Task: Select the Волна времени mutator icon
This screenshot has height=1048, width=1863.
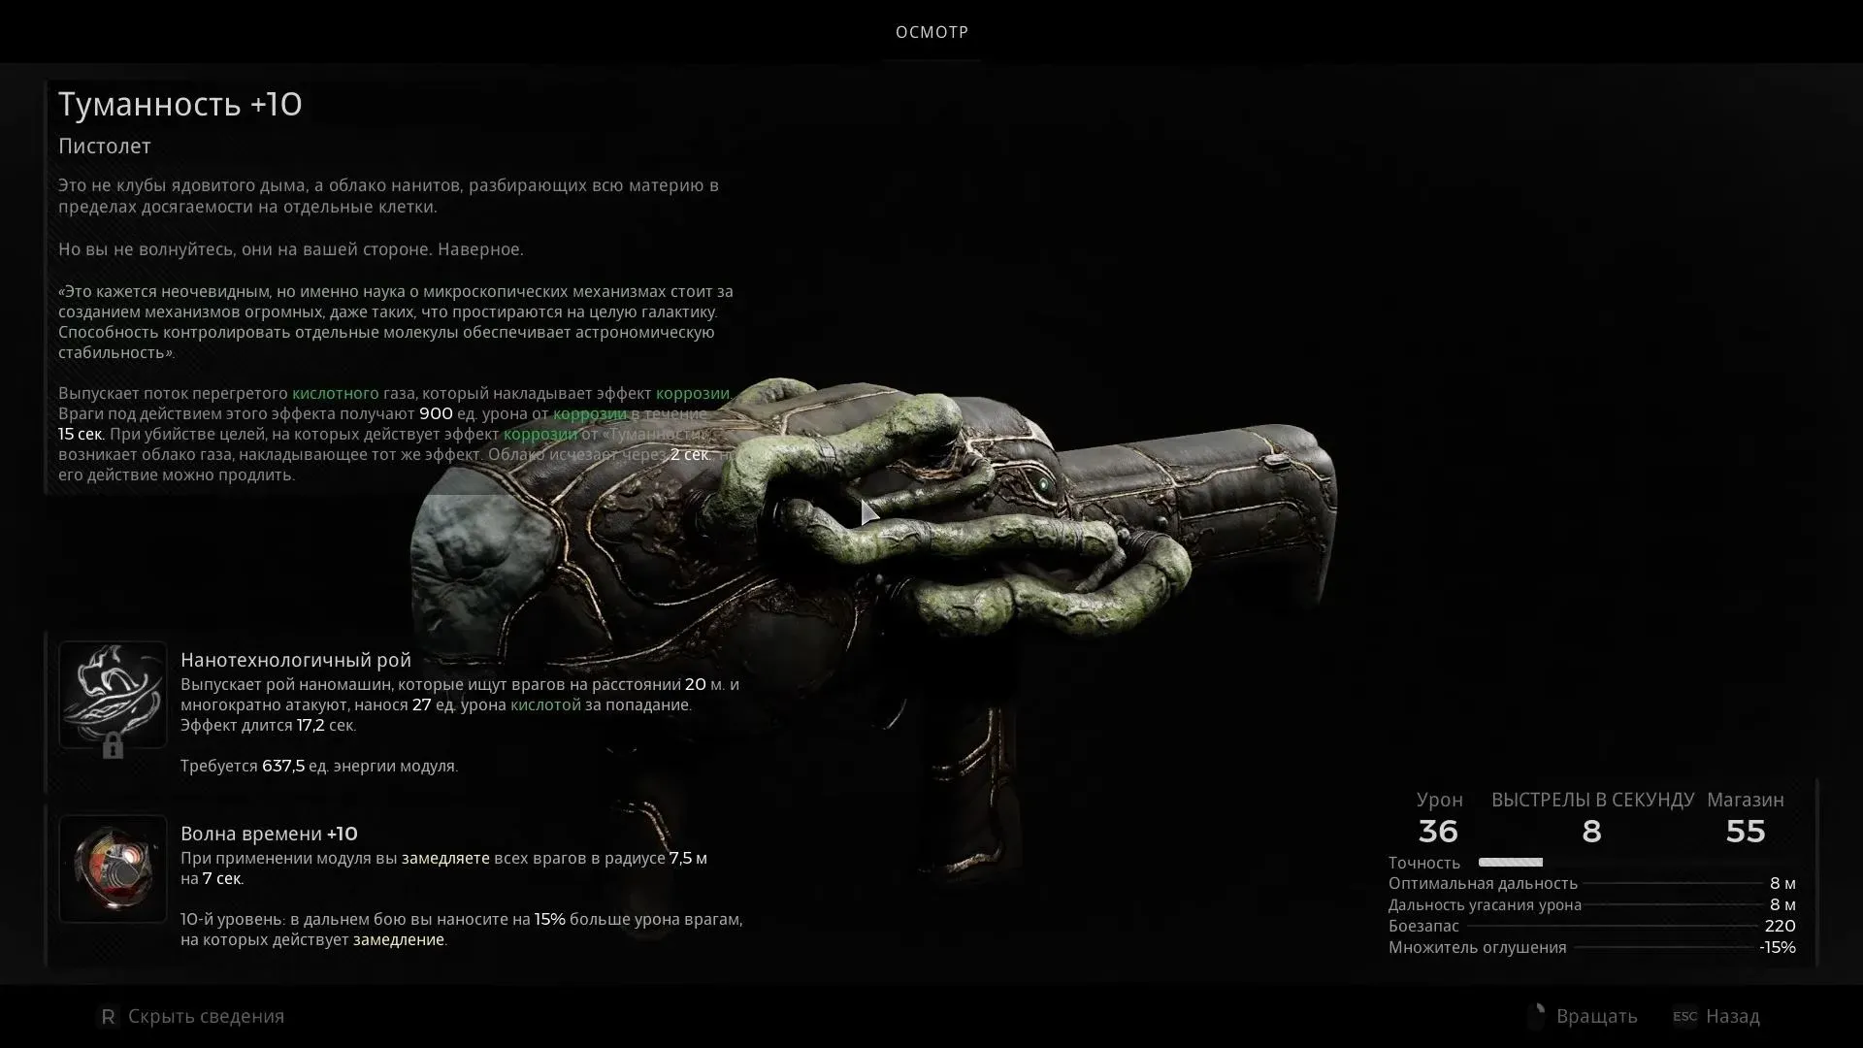Action: click(113, 868)
